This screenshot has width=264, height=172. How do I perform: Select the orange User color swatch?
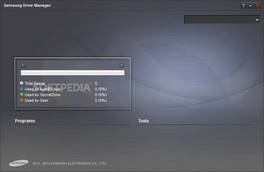point(22,100)
